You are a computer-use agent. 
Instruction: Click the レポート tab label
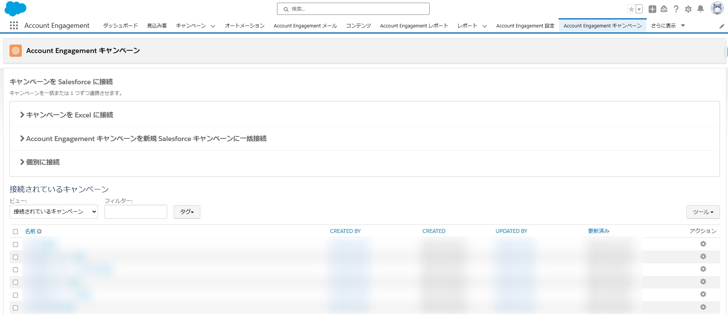467,26
